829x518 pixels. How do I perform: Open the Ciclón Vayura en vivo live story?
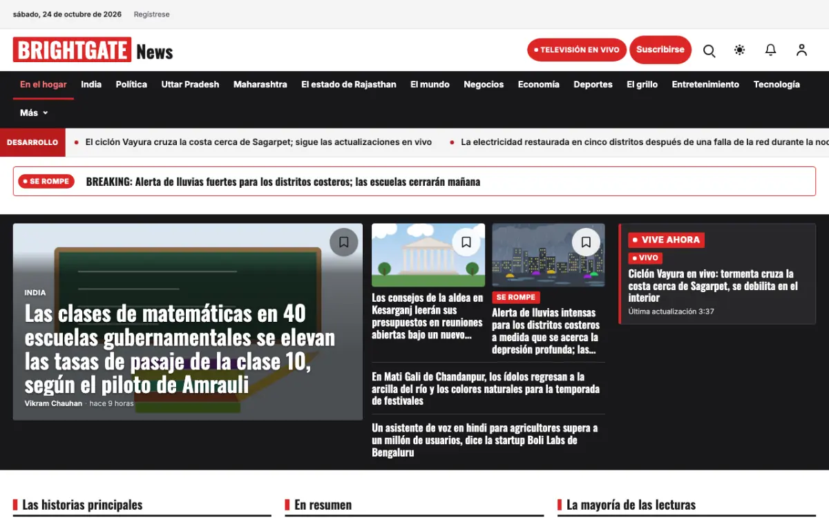[713, 285]
